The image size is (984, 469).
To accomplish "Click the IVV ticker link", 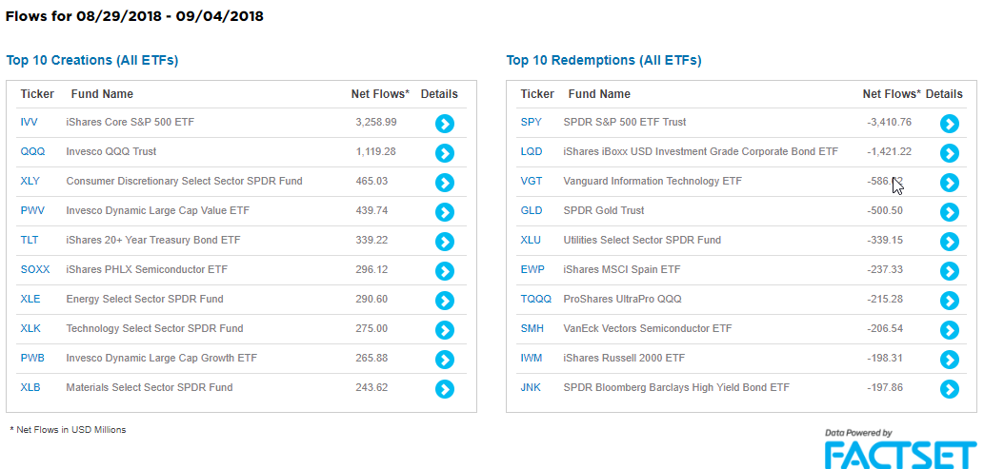I will [x=29, y=123].
